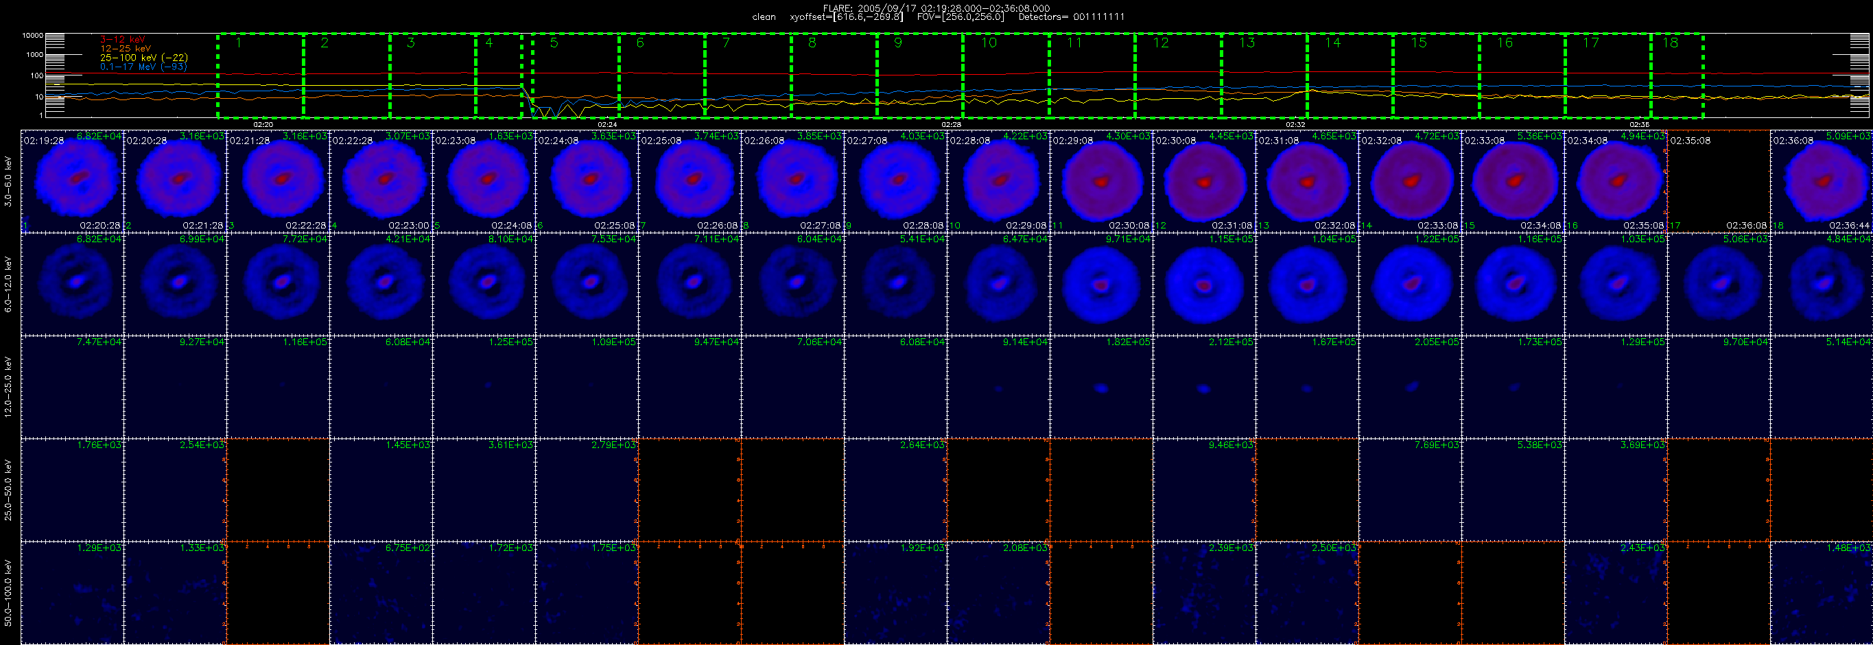Open the 6.0-12.0 keV image with peak 8.10E+04
This screenshot has height=645, width=1873.
484,284
